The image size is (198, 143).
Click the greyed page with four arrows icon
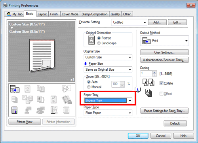[x=27, y=89]
